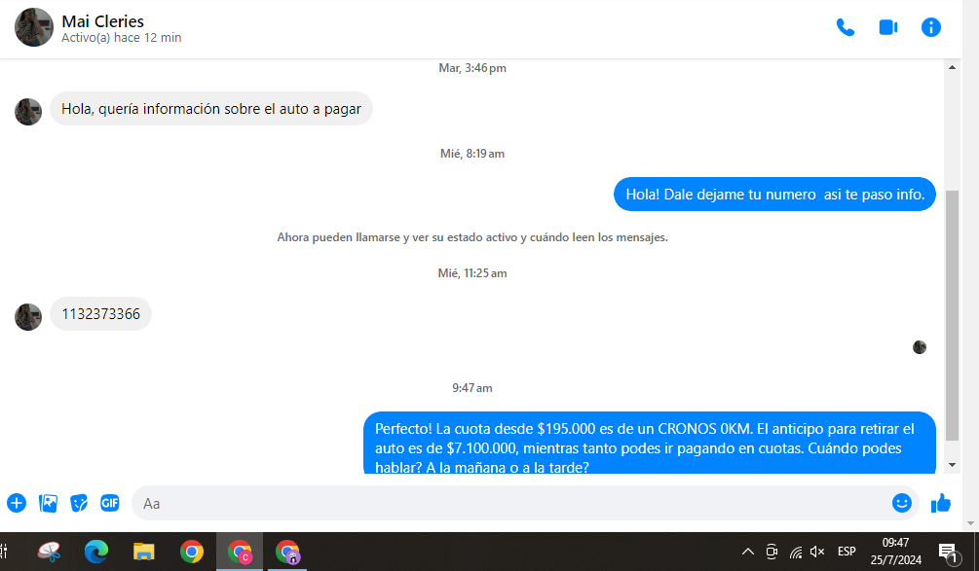Send a thumbs-up like
Screen dimensions: 979x571
point(941,503)
